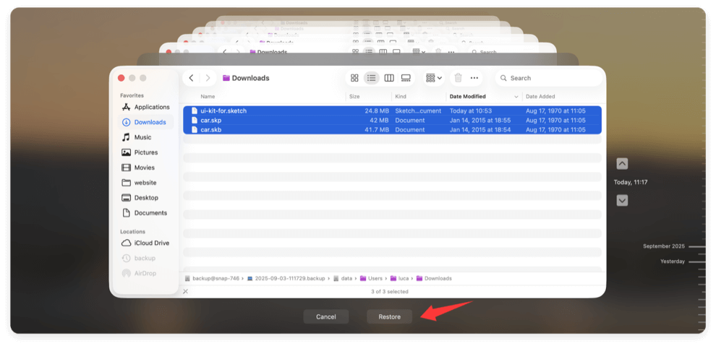Click the Search field
This screenshot has width=716, height=346.
tap(548, 78)
